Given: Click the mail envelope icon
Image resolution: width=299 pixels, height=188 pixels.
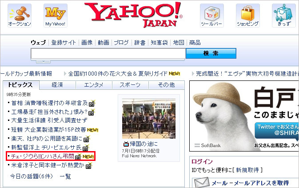Looking at the screenshot, I should [x=202, y=183].
